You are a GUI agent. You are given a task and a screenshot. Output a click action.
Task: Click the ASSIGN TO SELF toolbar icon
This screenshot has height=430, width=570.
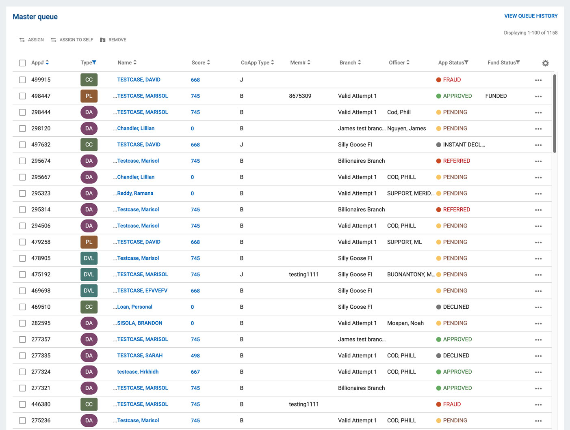pyautogui.click(x=53, y=39)
